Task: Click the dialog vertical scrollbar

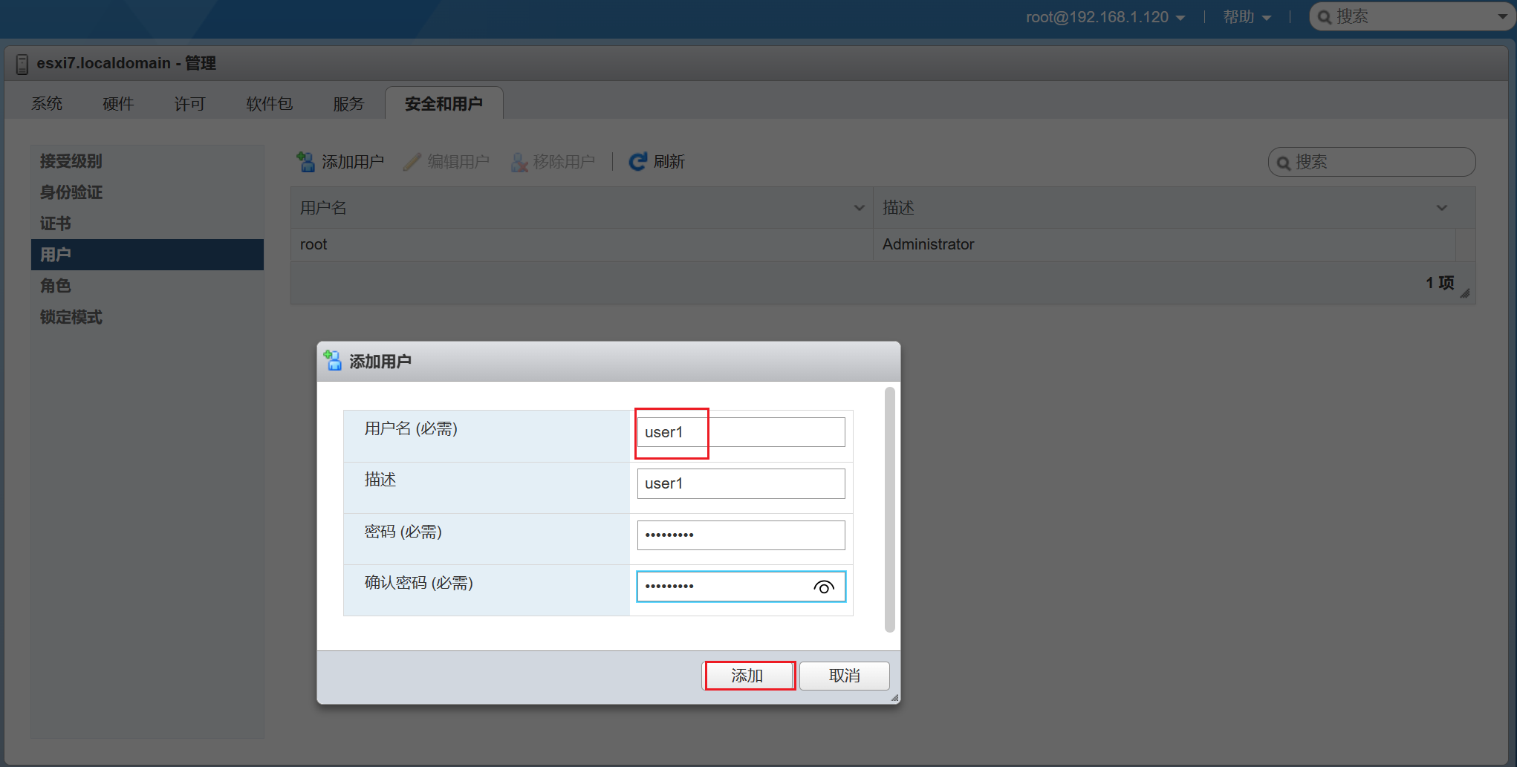Action: pos(889,509)
